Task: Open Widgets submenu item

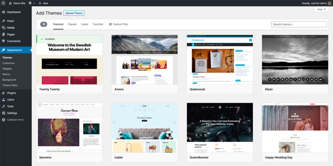Action: coord(7,69)
